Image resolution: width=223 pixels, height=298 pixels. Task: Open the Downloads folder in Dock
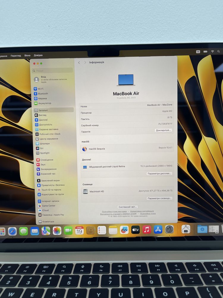pos(202,229)
